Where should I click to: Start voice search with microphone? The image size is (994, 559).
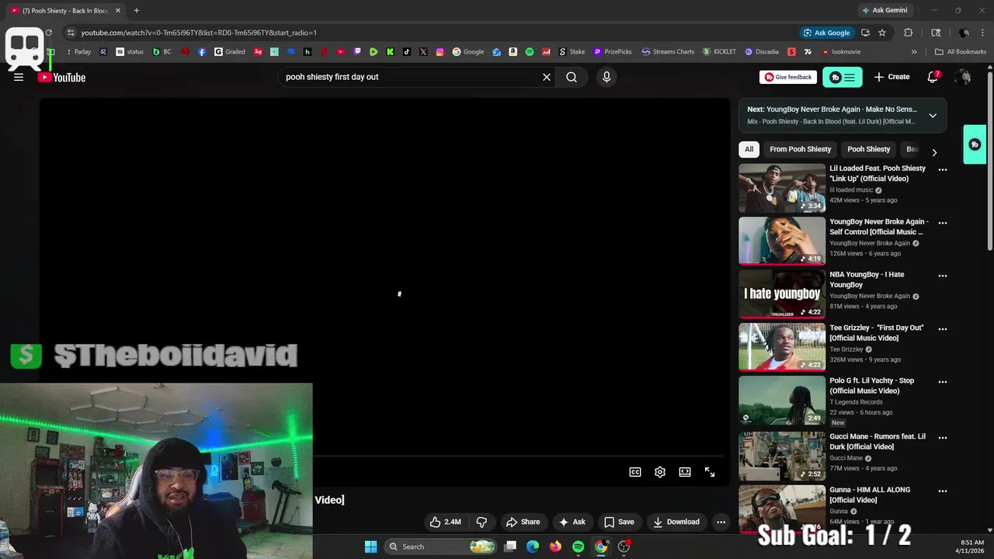pos(606,77)
